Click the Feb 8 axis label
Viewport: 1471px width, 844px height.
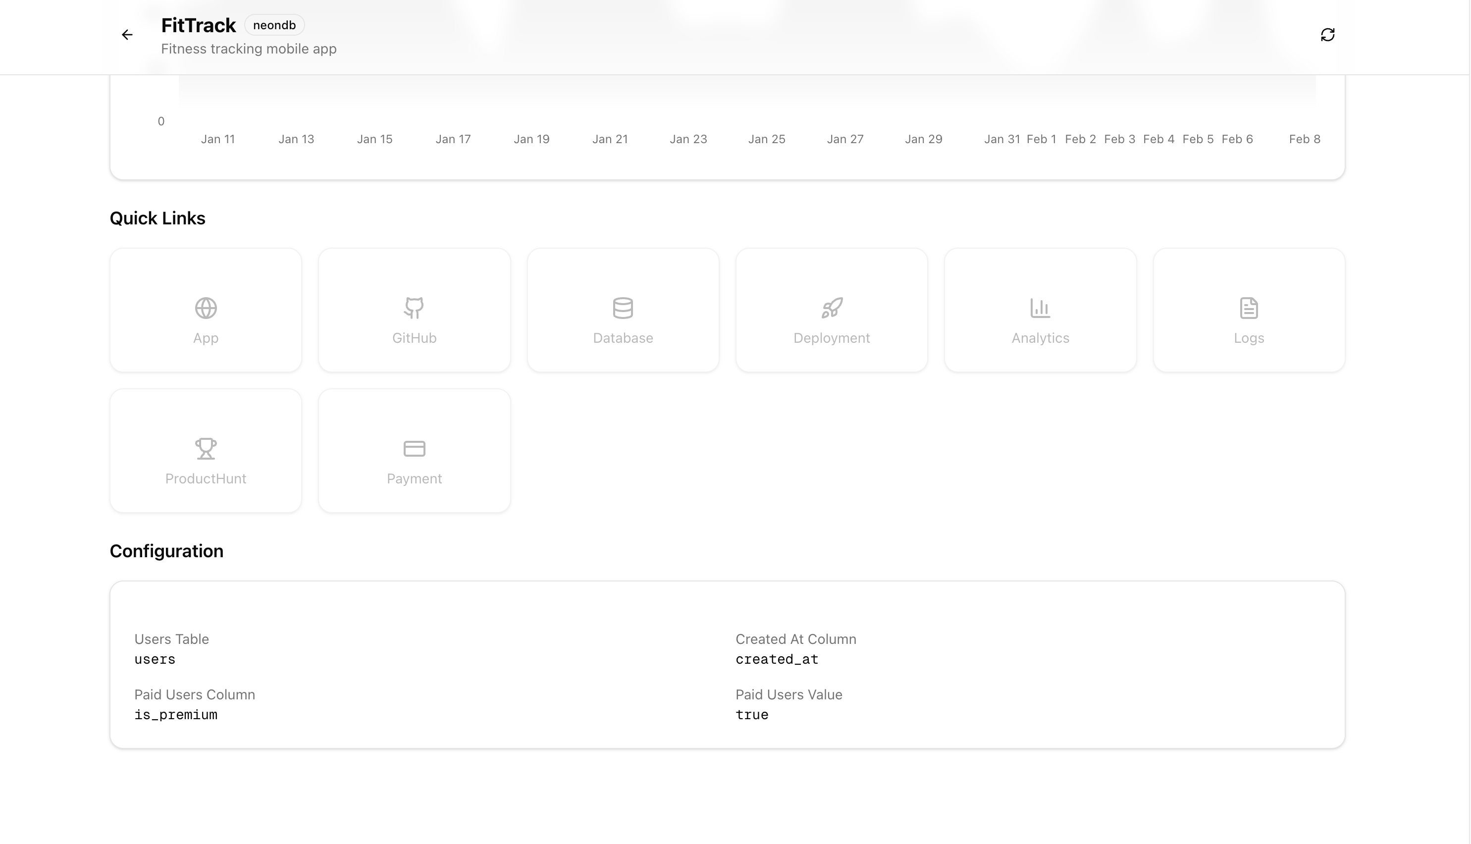[x=1304, y=139]
